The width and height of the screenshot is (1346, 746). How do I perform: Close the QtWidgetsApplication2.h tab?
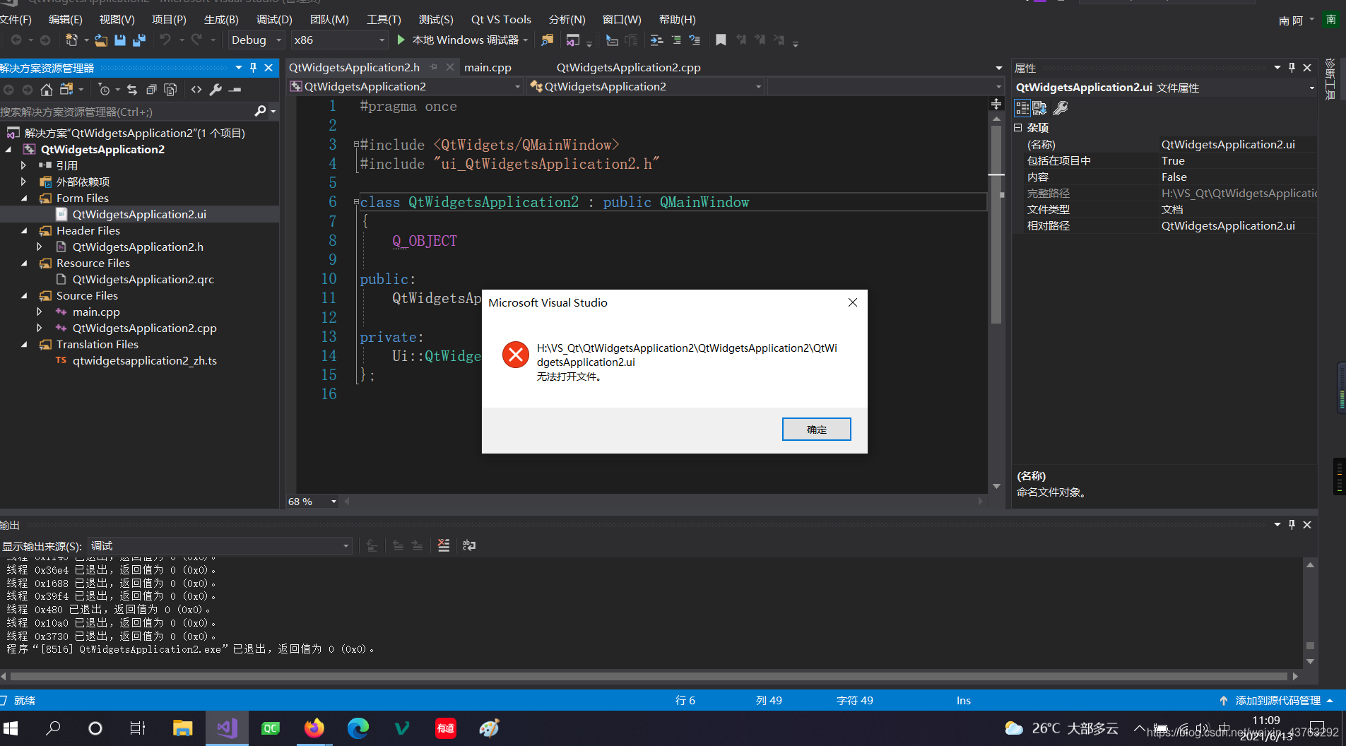[x=450, y=68]
